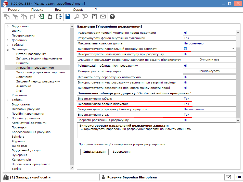Click the empty Ініціалізація program input field
Viewport: 243px width, 182px height.
click(x=158, y=162)
